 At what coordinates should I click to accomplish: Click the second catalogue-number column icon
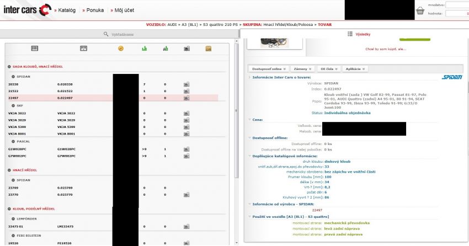83,49
